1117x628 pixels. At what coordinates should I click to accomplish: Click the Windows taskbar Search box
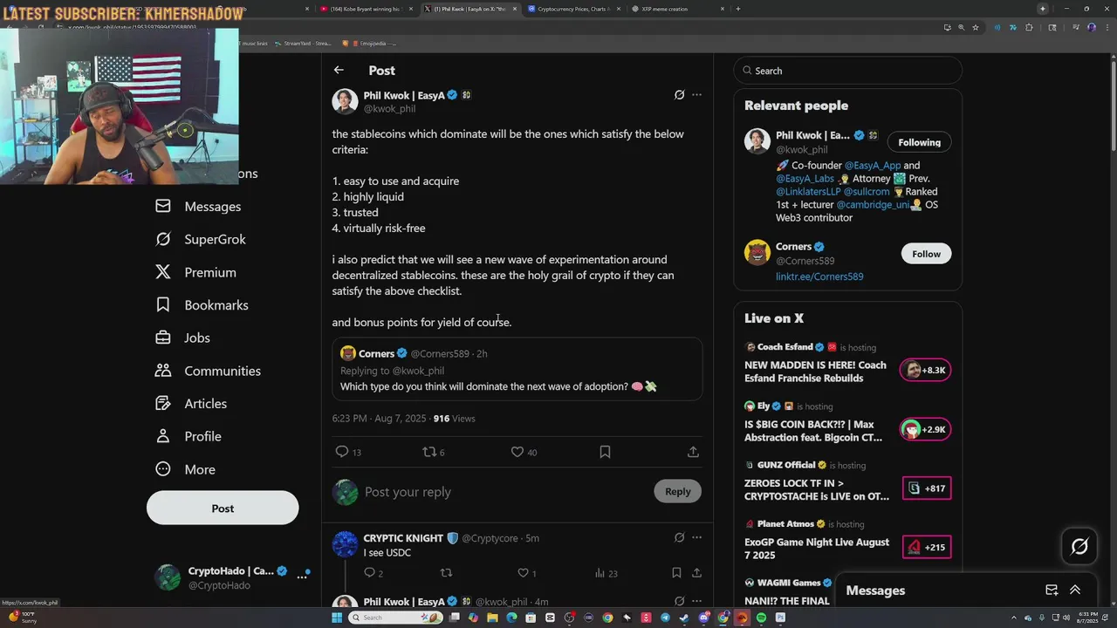396,618
